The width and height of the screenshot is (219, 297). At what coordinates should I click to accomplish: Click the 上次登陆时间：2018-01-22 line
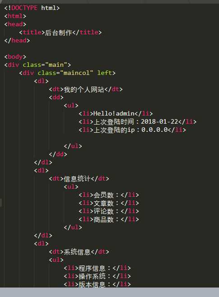tap(138, 121)
